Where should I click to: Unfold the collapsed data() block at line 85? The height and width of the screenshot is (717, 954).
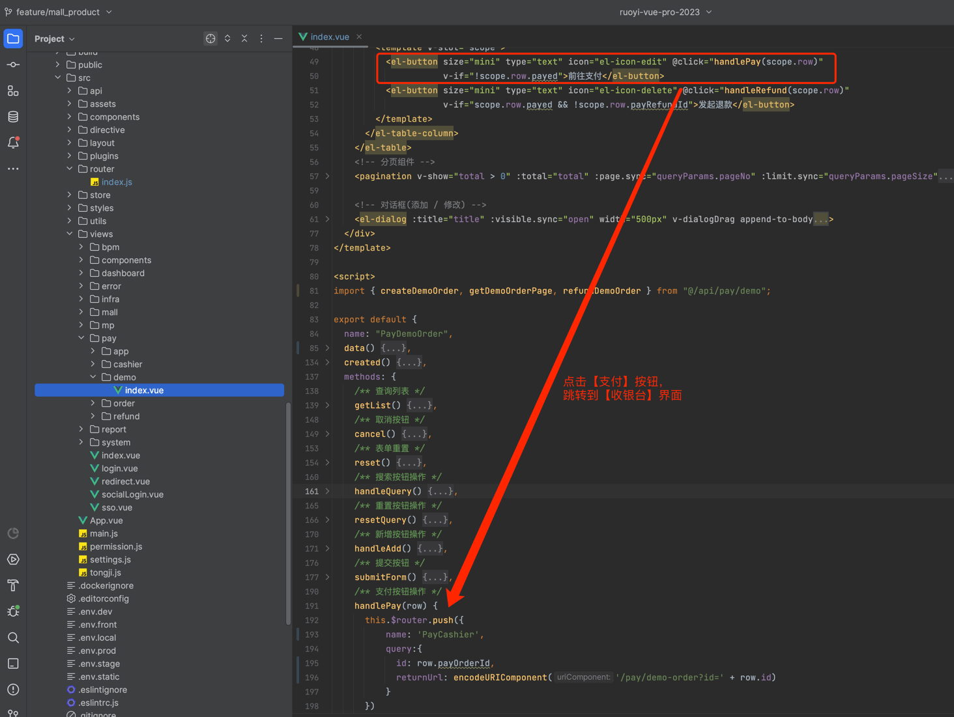328,348
